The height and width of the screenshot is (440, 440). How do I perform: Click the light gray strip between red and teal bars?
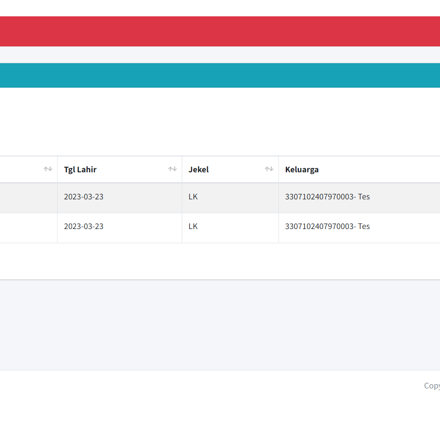click(220, 55)
